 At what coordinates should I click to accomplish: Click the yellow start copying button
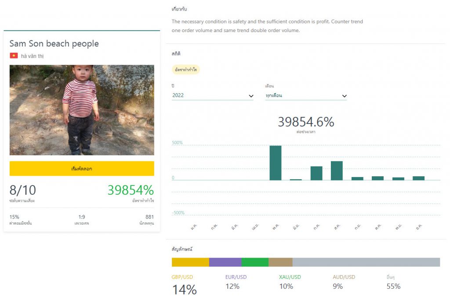(x=82, y=168)
